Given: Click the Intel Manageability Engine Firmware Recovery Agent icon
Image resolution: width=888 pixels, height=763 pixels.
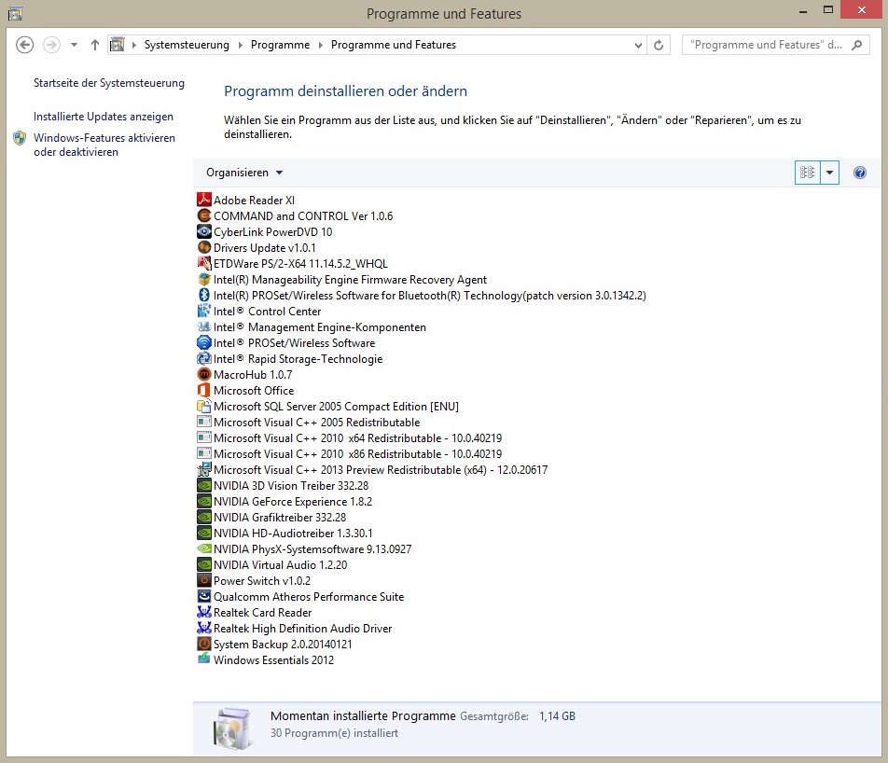Looking at the screenshot, I should pyautogui.click(x=204, y=279).
